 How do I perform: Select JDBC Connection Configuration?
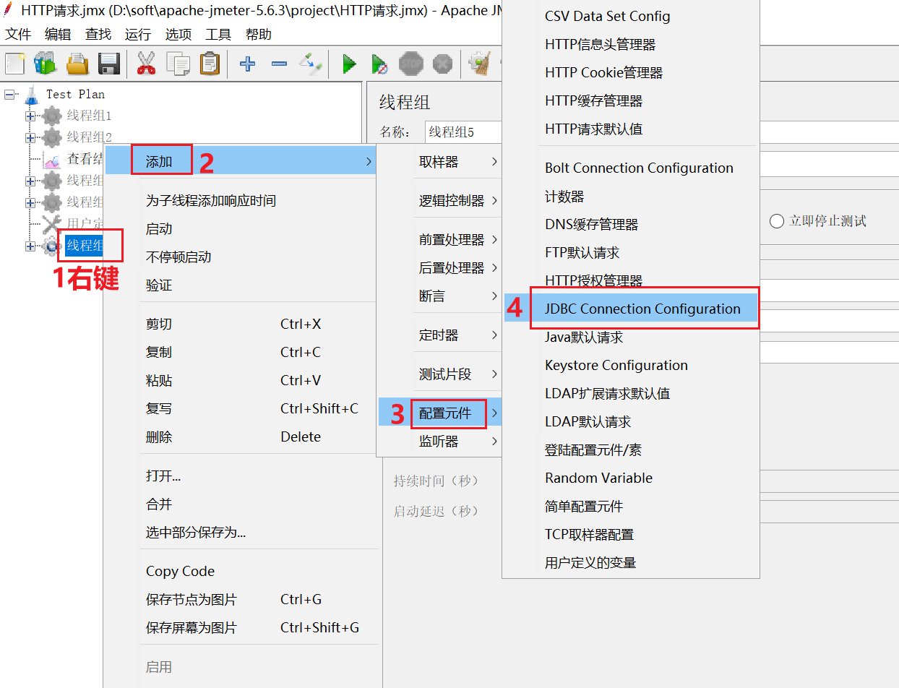click(631, 309)
